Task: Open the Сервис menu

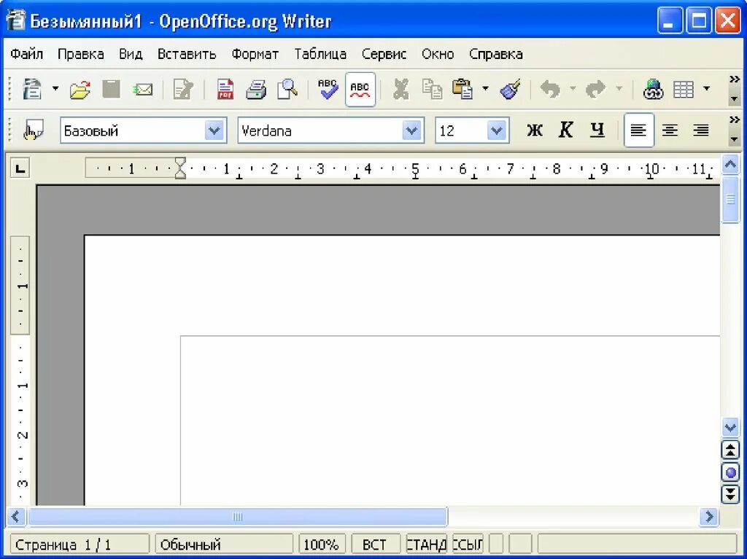Action: pyautogui.click(x=384, y=54)
